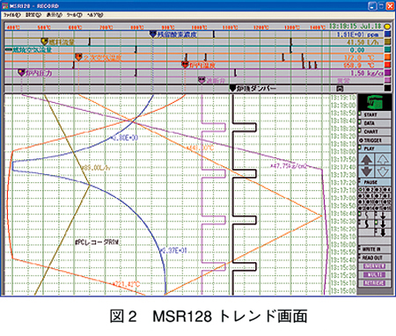The image size is (396, 336).
Task: Open the ヘルプ(H) menu
Action: pos(95,14)
